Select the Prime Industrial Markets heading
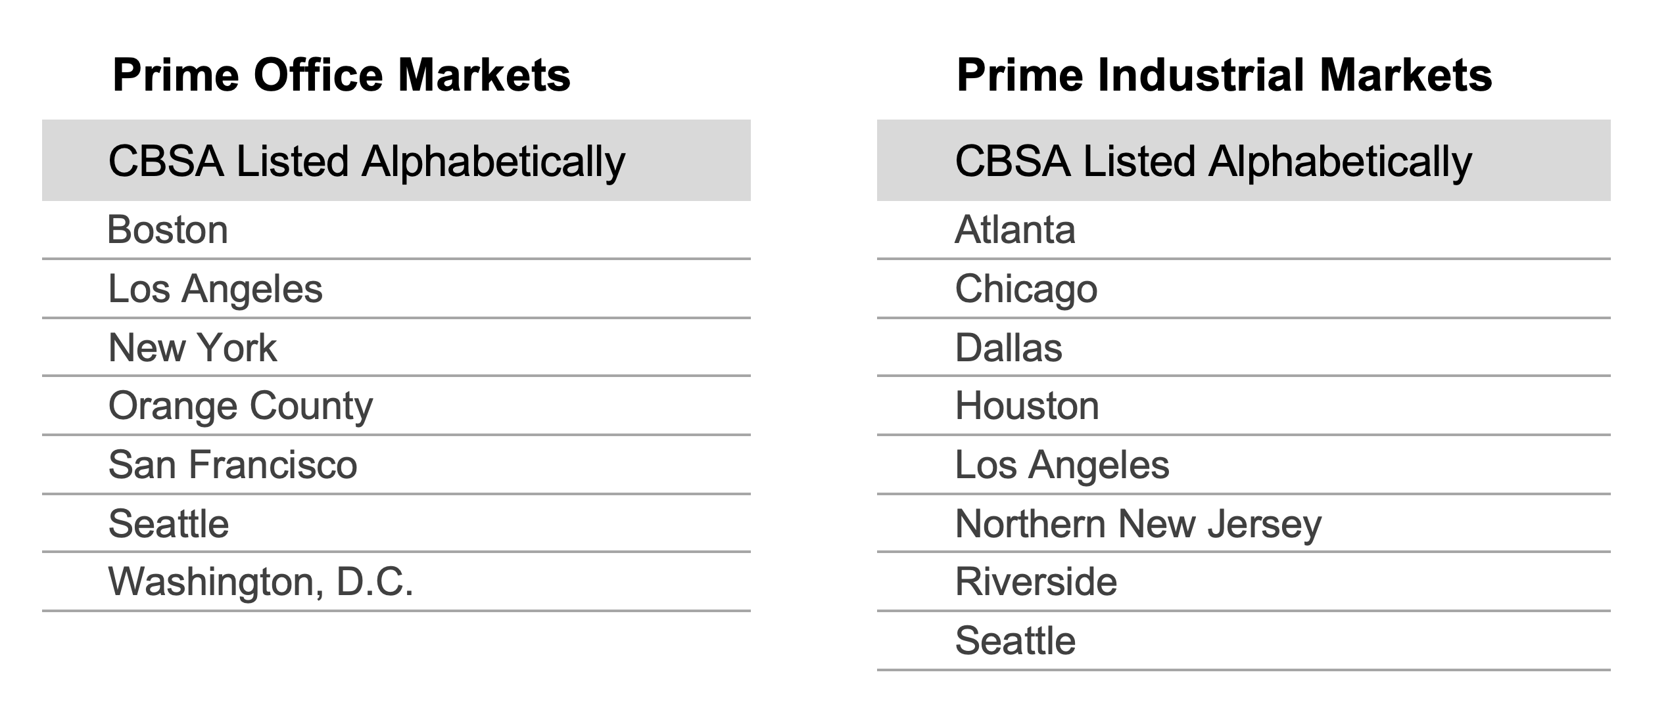 pyautogui.click(x=1224, y=75)
